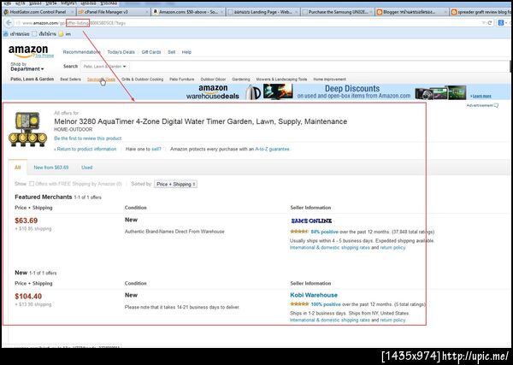Open Gift Cards link
Image resolution: width=513 pixels, height=365 pixels.
pyautogui.click(x=151, y=52)
